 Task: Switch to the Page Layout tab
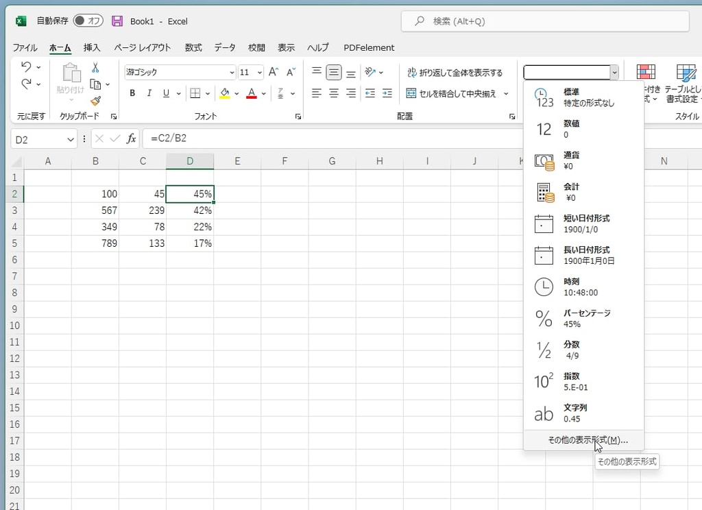(143, 47)
